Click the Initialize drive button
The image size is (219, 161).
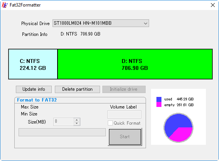tap(124, 89)
